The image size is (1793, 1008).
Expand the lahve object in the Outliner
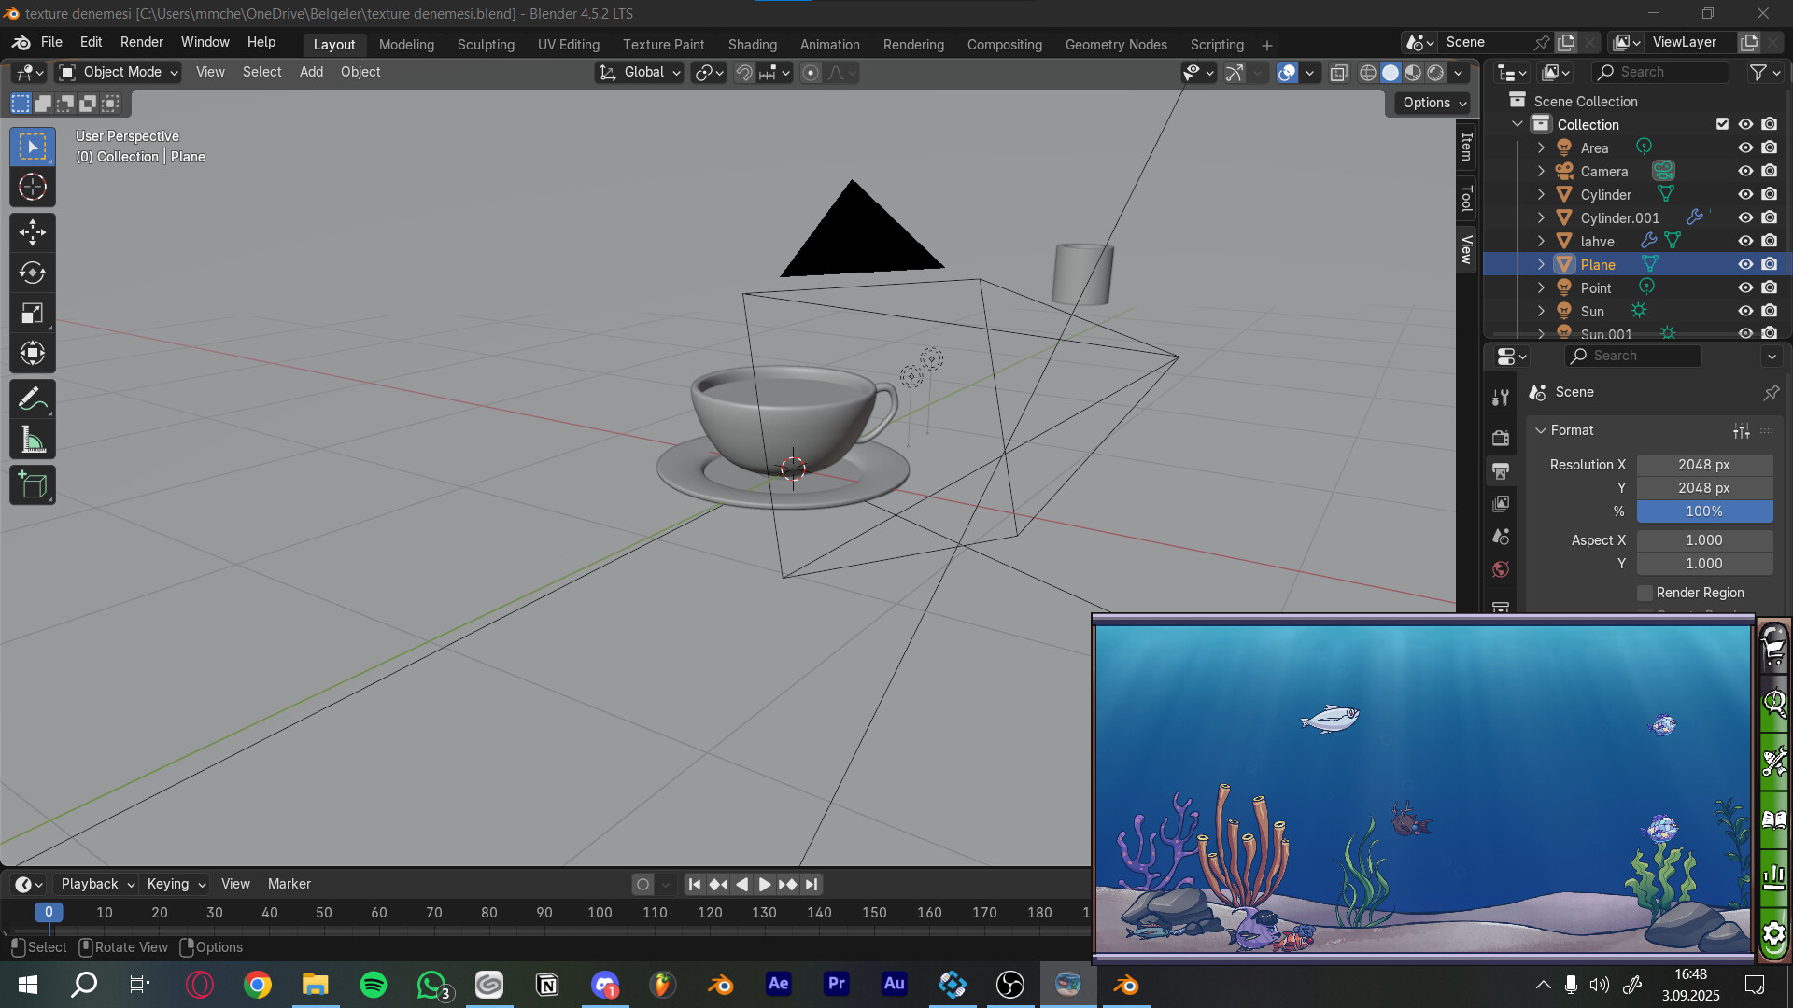coord(1541,241)
